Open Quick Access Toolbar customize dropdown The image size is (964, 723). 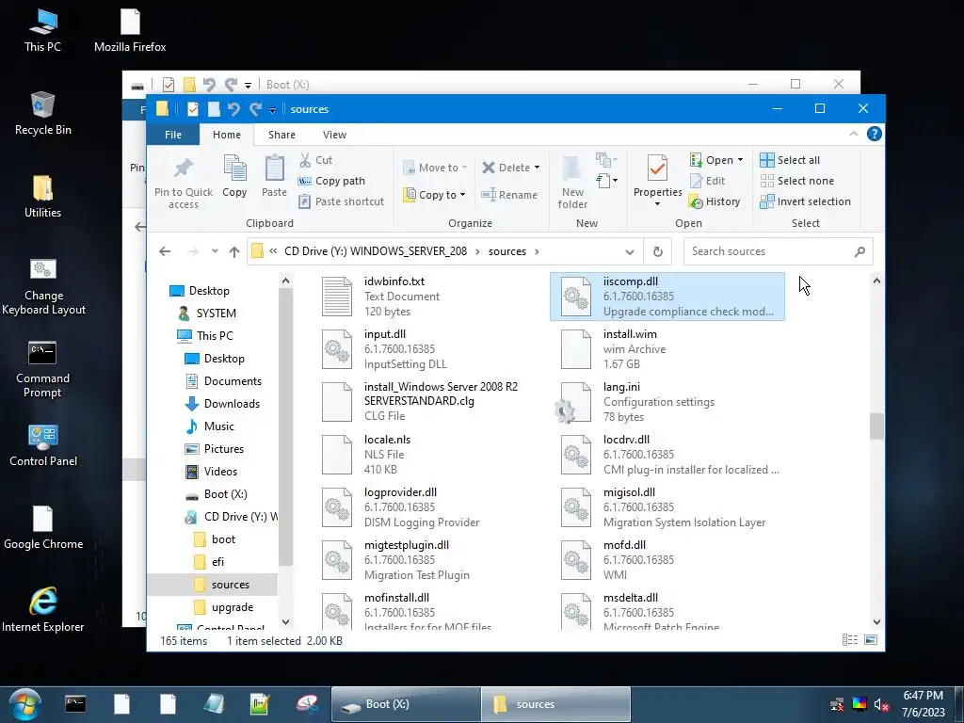tap(272, 110)
